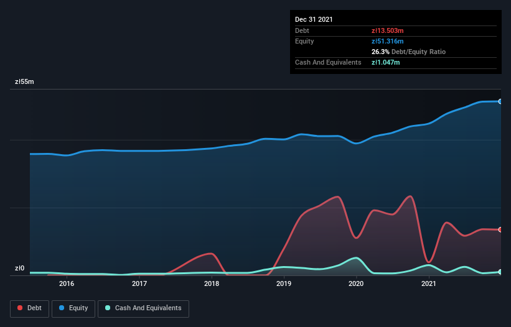Click the teal Cash endpoint marker at Dec 2021

(x=500, y=272)
